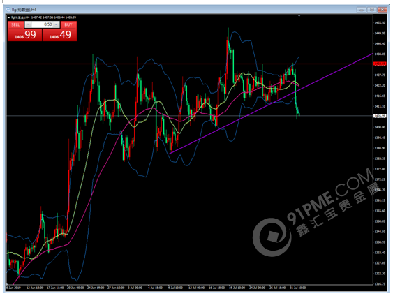The height and width of the screenshot is (296, 393).
Task: Select the red horizontal resistance line
Action: coord(175,64)
